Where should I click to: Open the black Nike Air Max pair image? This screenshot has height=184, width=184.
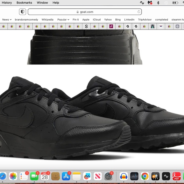tap(92, 118)
